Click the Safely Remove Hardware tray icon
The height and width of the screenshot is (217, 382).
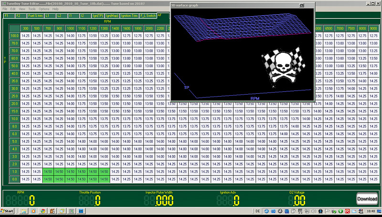click(x=334, y=211)
